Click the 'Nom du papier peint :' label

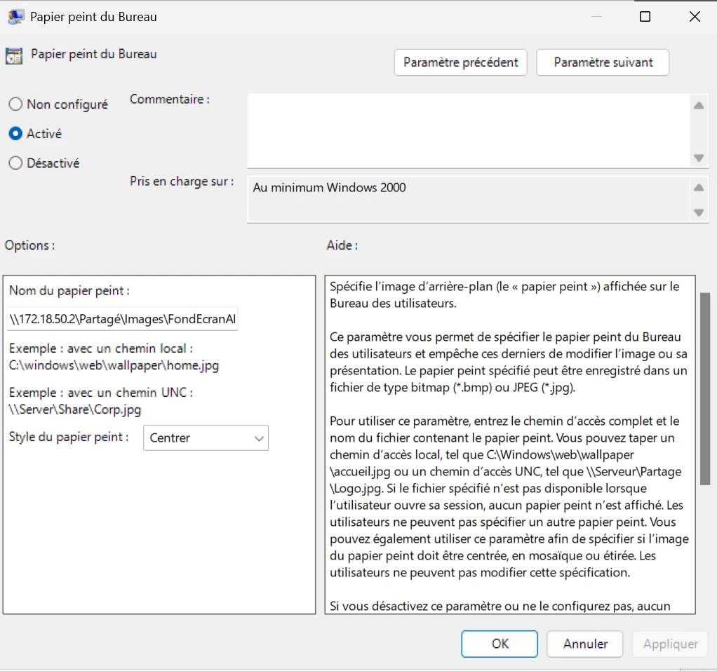[x=69, y=291]
